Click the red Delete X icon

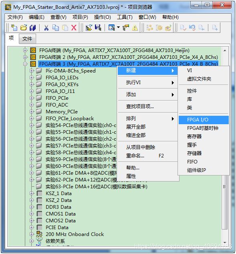coord(74,28)
